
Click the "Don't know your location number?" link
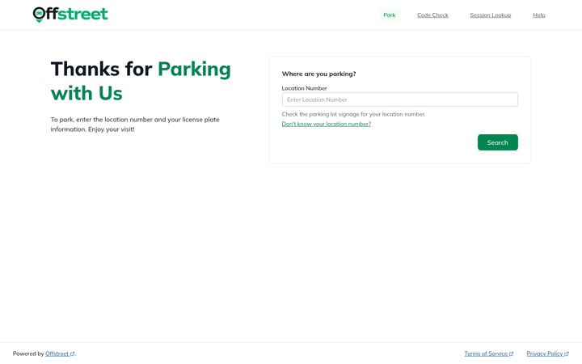coord(327,124)
